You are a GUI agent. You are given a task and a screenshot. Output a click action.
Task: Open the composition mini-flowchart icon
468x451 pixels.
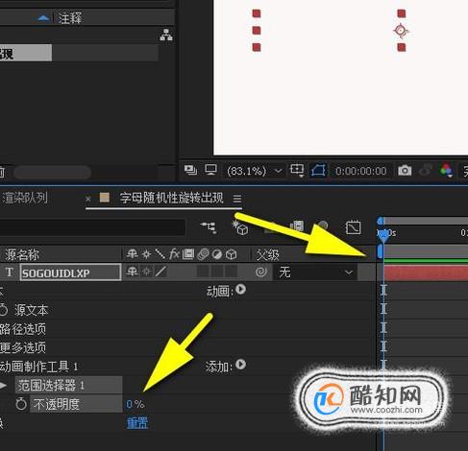tap(209, 227)
